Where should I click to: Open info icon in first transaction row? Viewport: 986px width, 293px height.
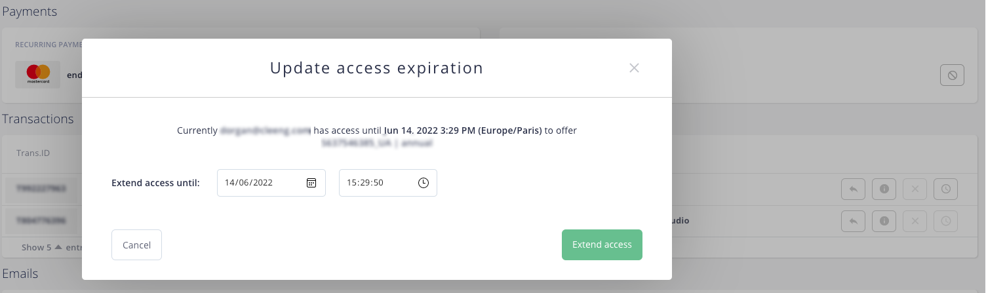click(884, 189)
